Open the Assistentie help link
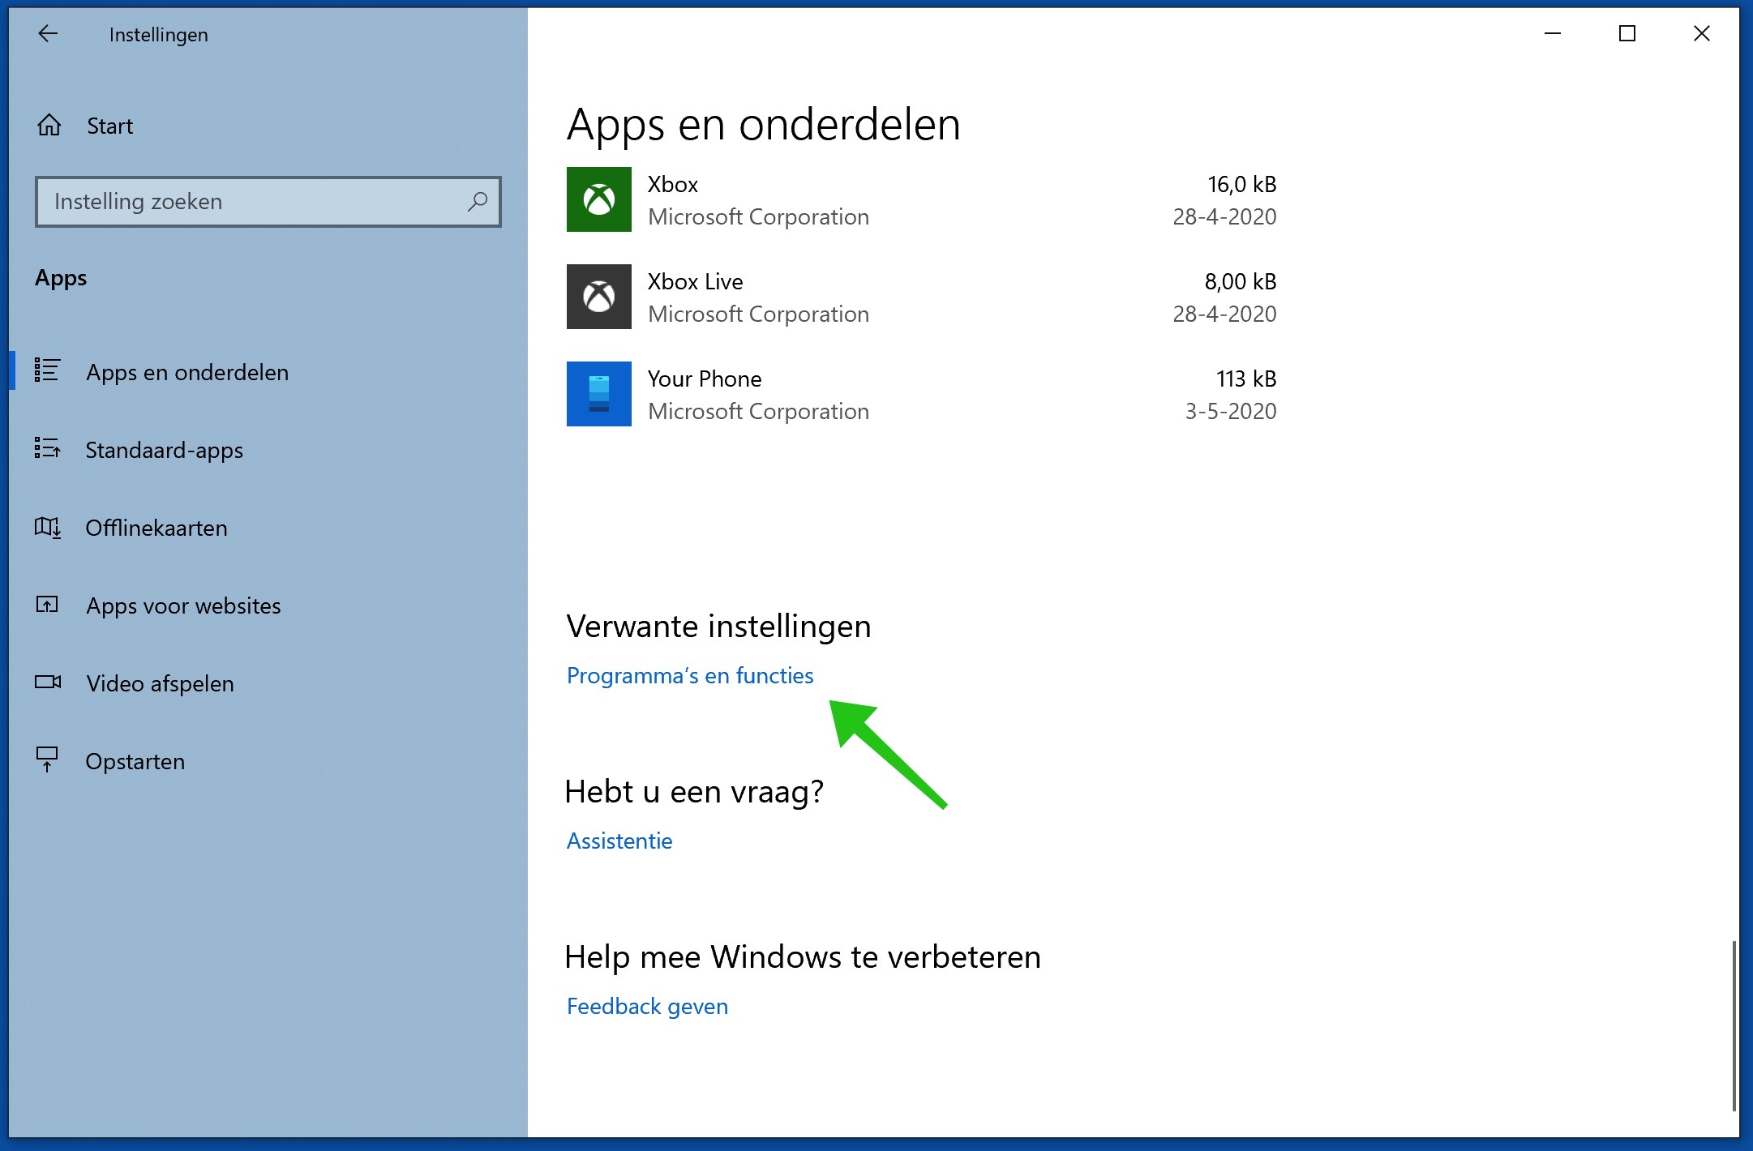The height and width of the screenshot is (1151, 1753). tap(619, 841)
